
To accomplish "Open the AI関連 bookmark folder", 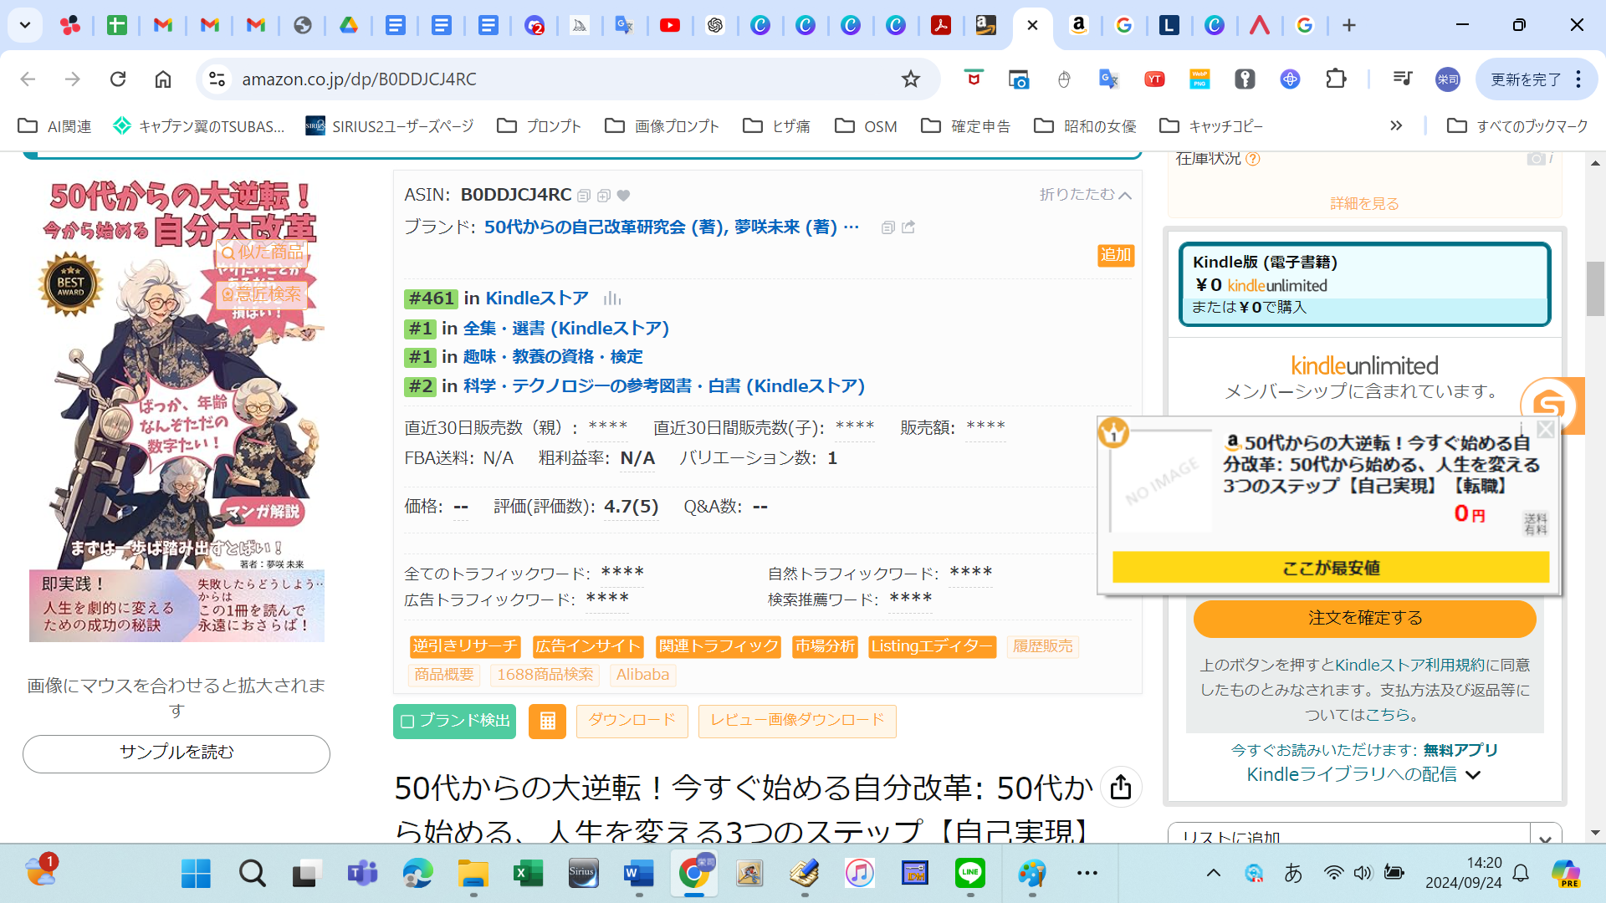I will click(55, 125).
